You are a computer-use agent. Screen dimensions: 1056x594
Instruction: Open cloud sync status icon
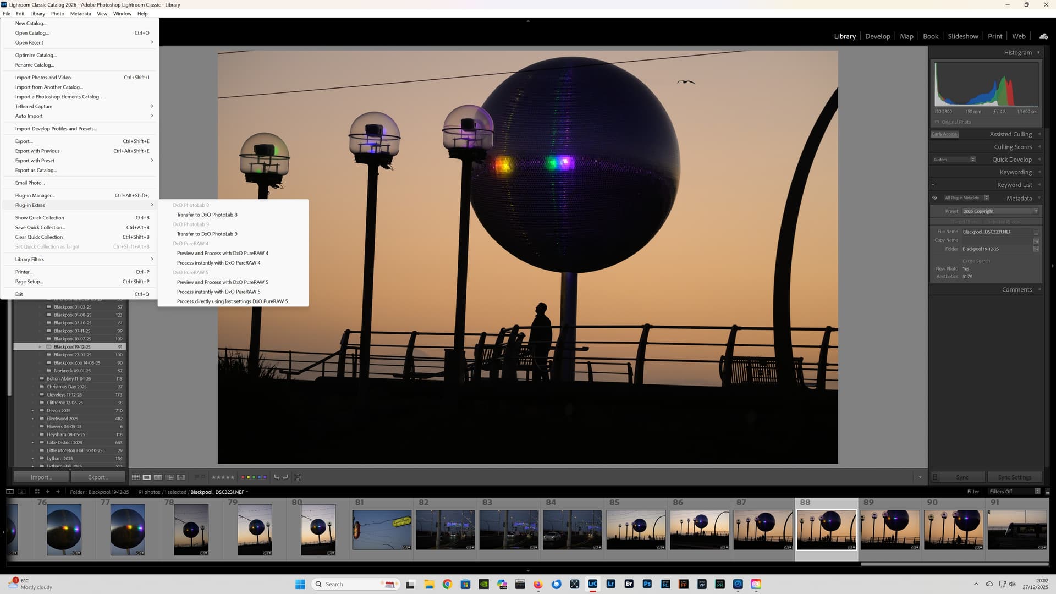click(1043, 36)
